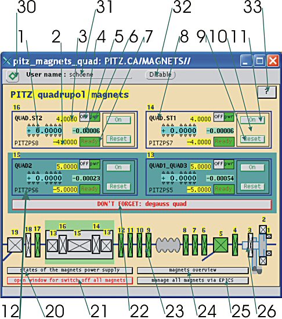Viewport: 282px width, 319px height.
Task: Select green magnet 10 in the schematic
Action: (139, 245)
